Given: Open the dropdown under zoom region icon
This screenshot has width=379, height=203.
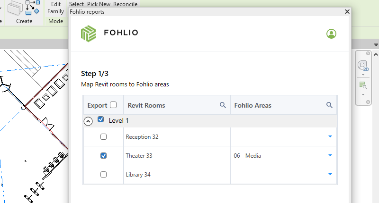Looking at the screenshot, I should point(363,94).
